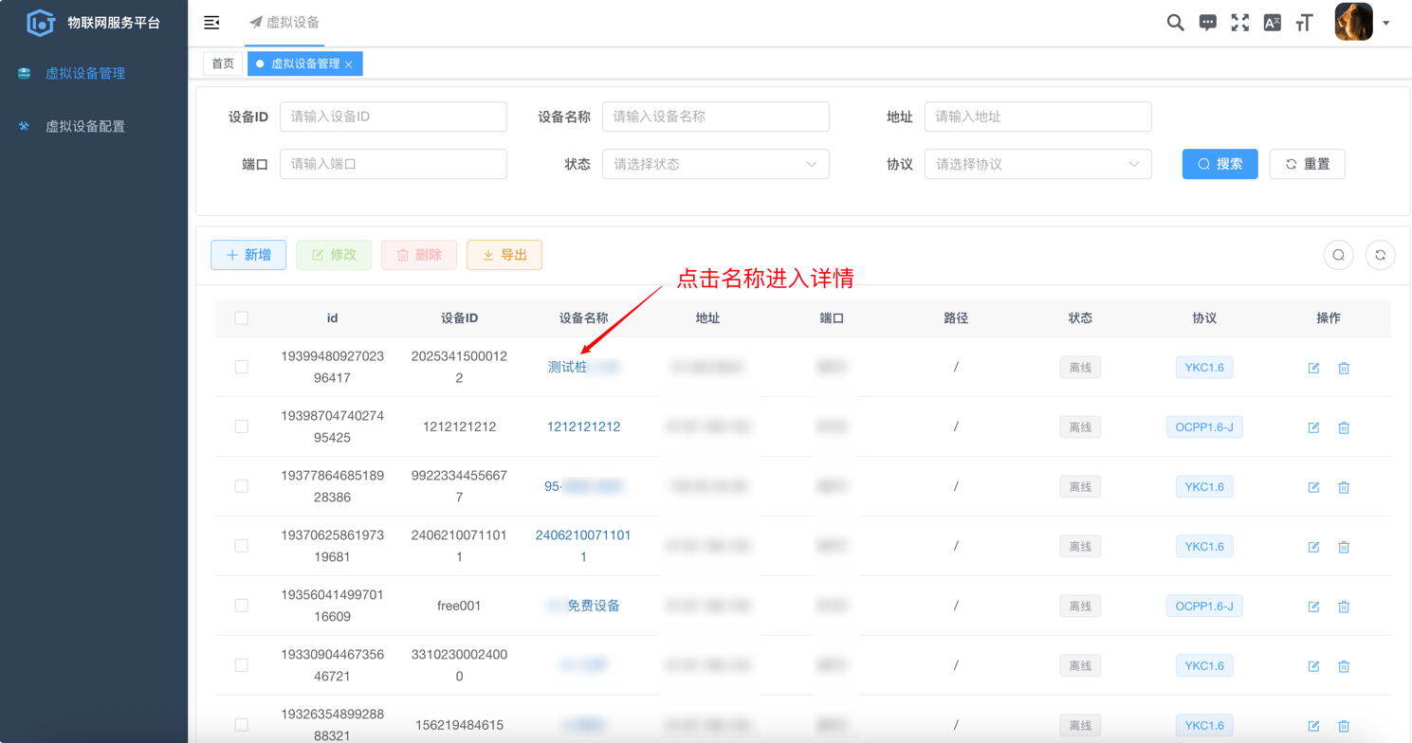Image resolution: width=1412 pixels, height=743 pixels.
Task: Open the message chat bubble icon
Action: tap(1207, 23)
